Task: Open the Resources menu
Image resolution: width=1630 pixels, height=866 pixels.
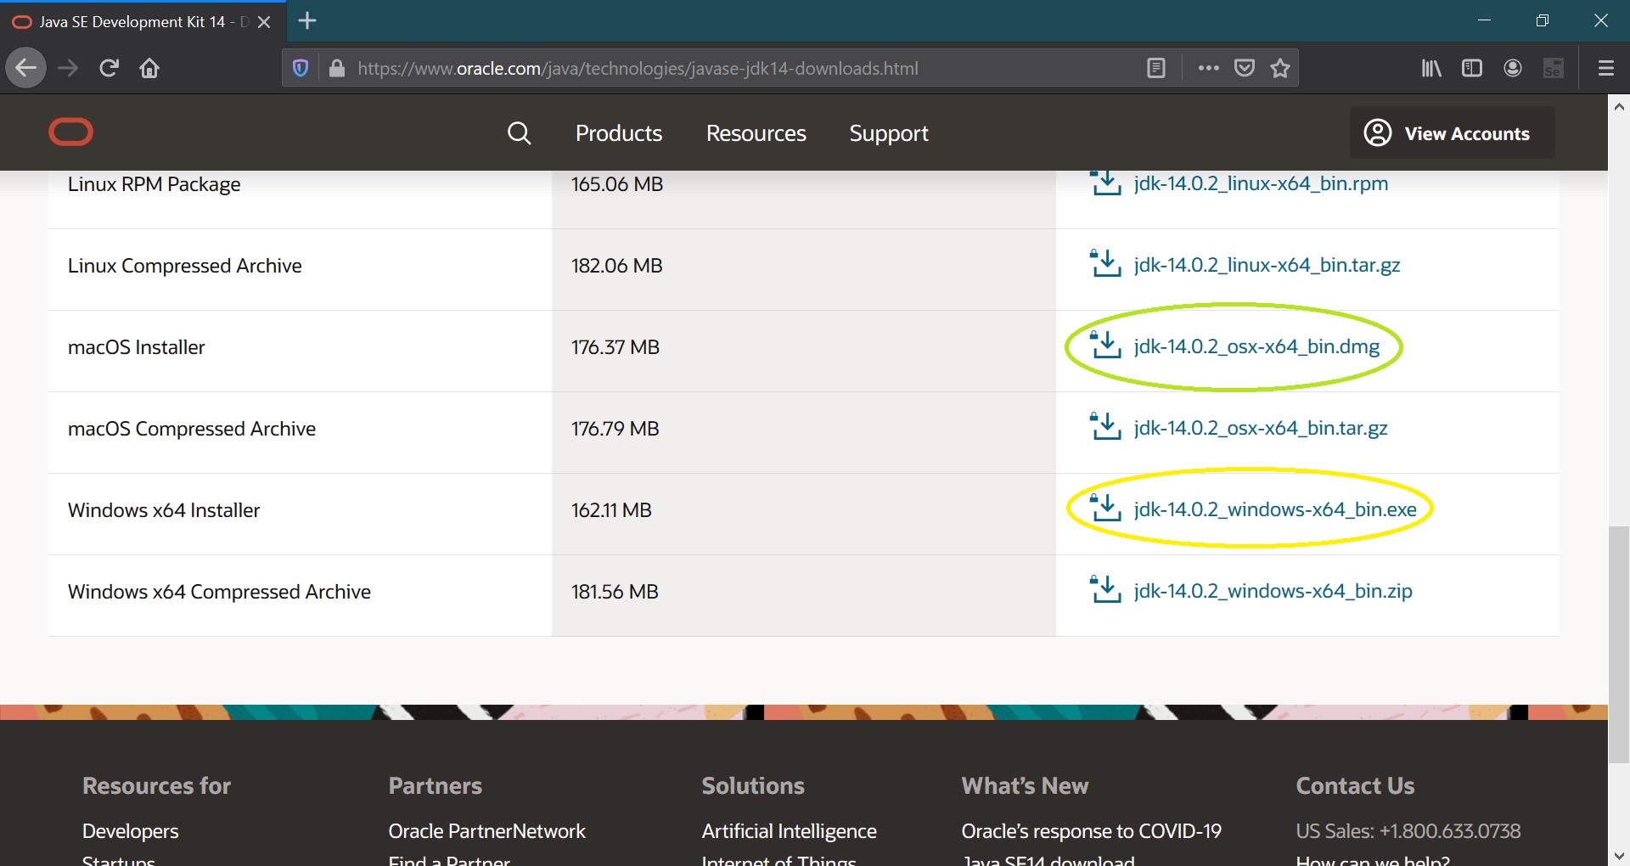Action: pos(756,133)
